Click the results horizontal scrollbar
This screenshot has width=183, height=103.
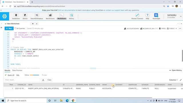pos(78,98)
